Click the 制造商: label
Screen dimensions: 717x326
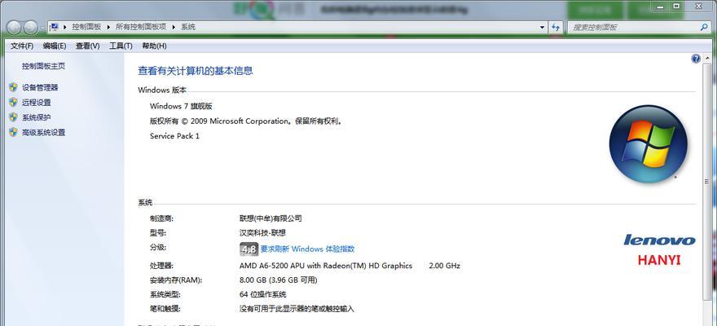(x=161, y=218)
